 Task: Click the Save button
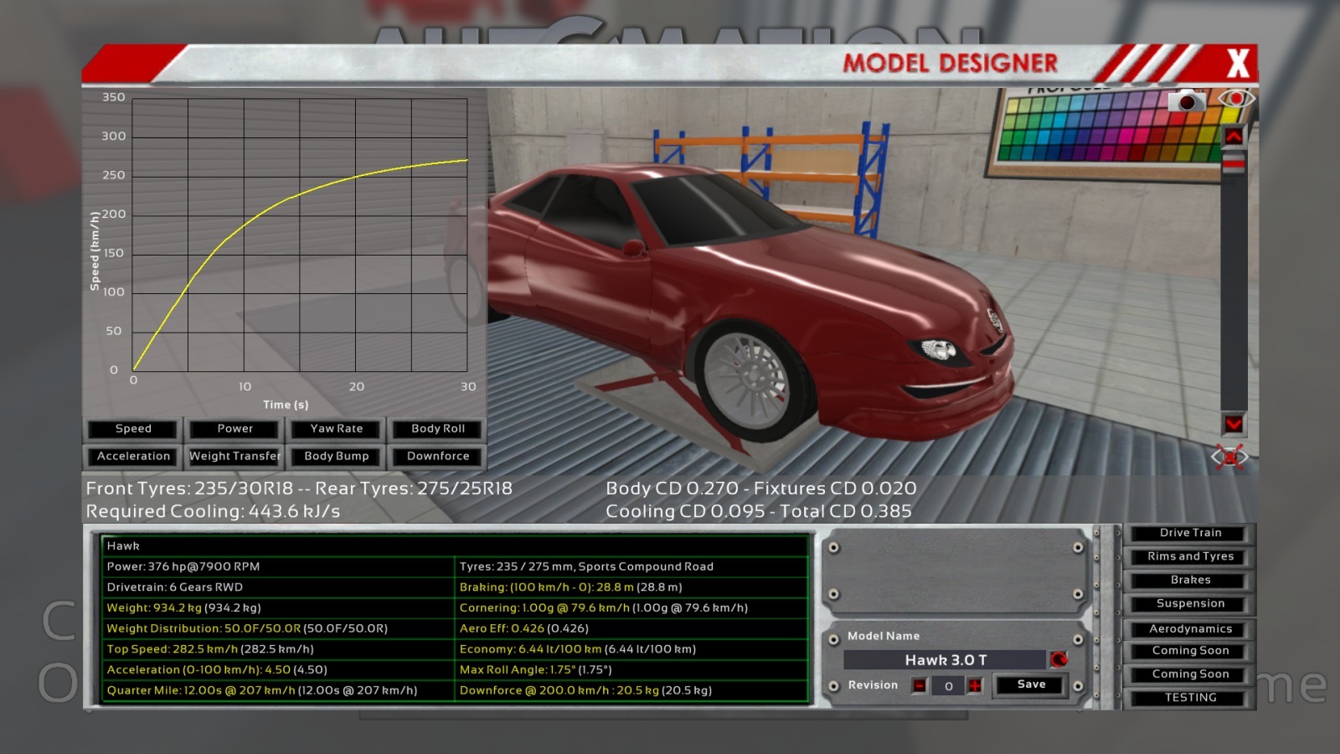click(1031, 684)
